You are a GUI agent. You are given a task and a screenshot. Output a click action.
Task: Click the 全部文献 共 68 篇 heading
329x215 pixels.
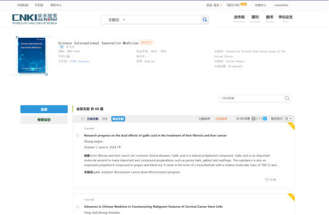[90, 109]
